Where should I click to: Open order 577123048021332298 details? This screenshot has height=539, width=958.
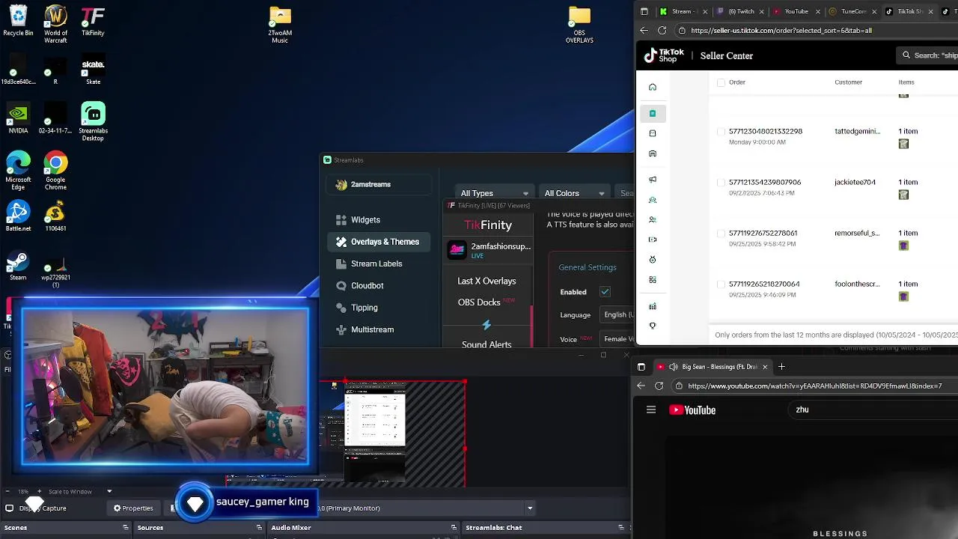point(766,131)
